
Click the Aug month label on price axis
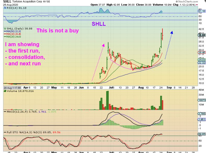tap(141, 88)
